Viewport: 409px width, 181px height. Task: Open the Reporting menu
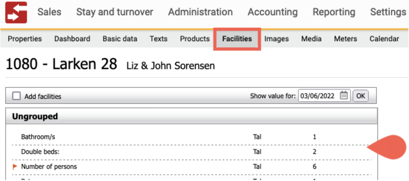pyautogui.click(x=334, y=12)
